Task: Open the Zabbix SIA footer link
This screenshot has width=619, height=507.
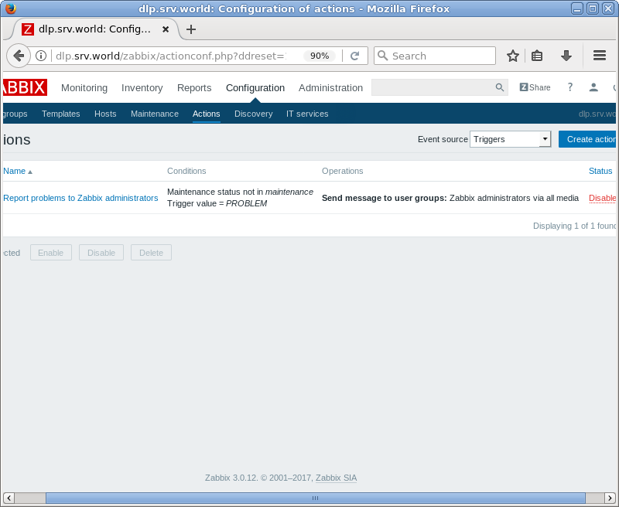Action: click(336, 478)
